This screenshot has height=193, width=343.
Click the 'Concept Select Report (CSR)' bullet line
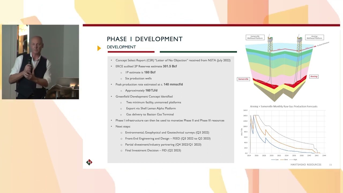[x=173, y=60]
